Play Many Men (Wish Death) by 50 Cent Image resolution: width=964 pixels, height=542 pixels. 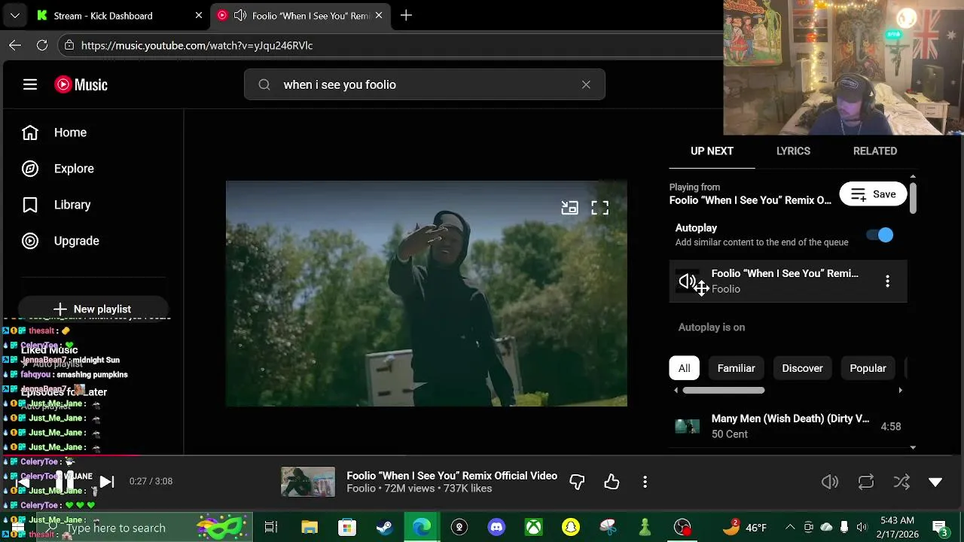(x=788, y=426)
